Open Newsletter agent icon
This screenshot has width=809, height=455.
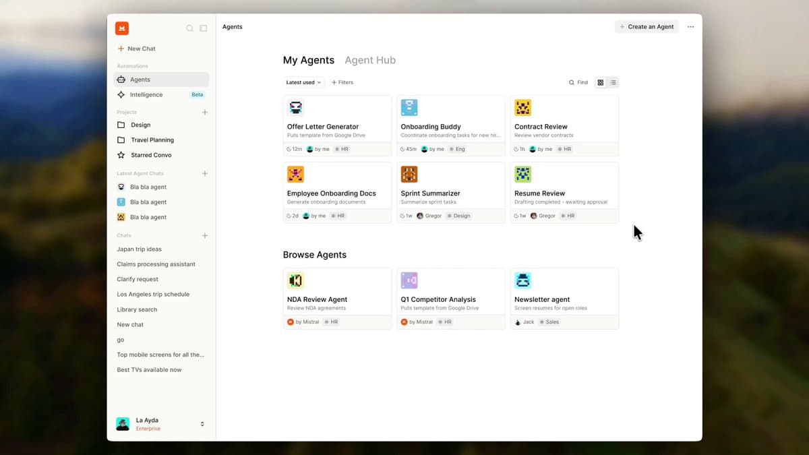coord(522,280)
